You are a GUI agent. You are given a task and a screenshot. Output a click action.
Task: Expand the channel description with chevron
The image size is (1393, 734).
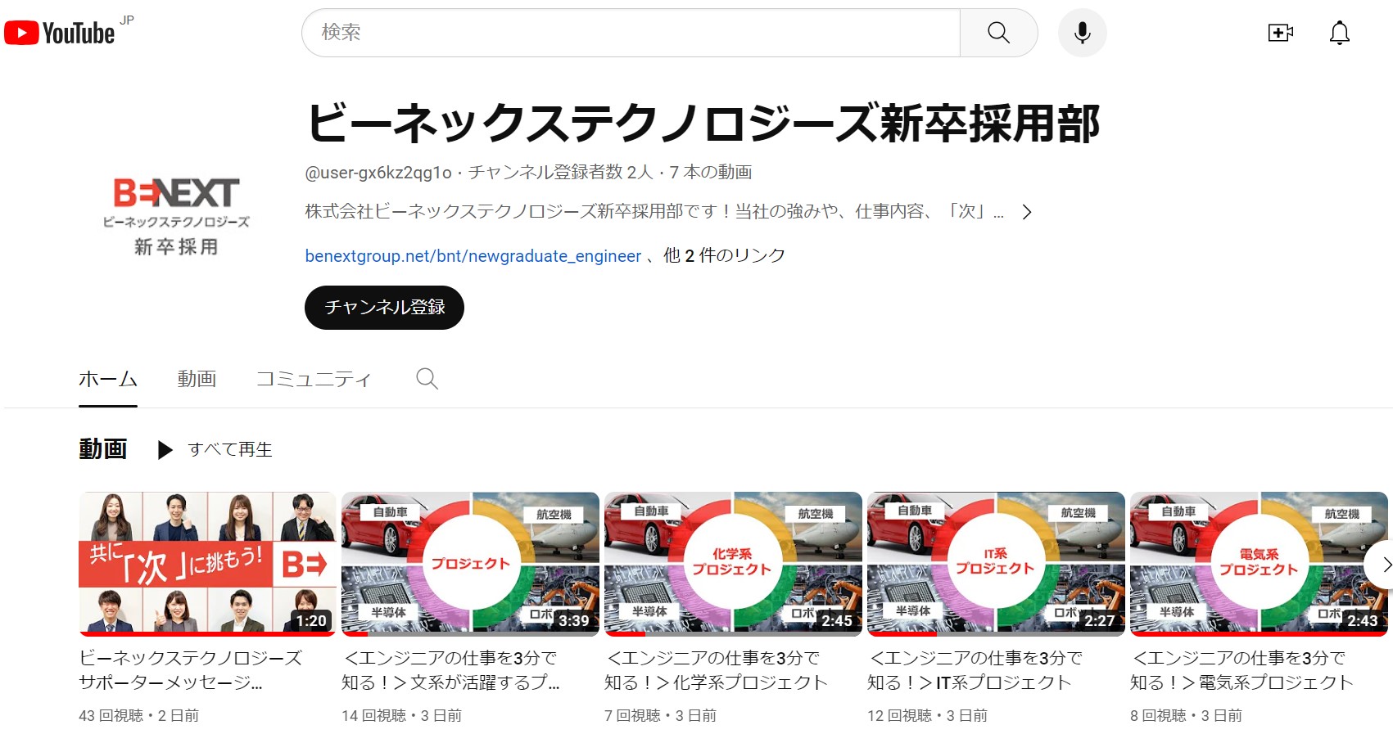tap(1027, 213)
